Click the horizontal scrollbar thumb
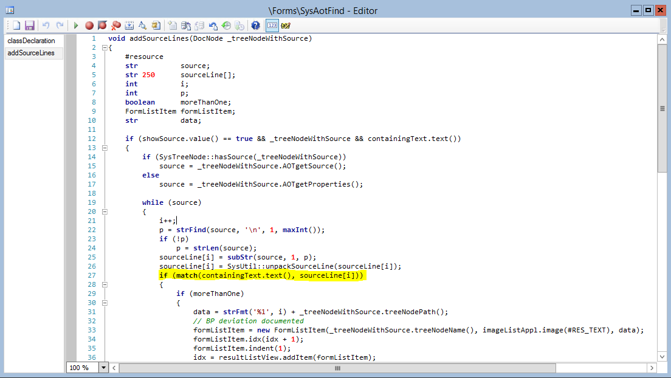671x378 pixels. tap(337, 368)
